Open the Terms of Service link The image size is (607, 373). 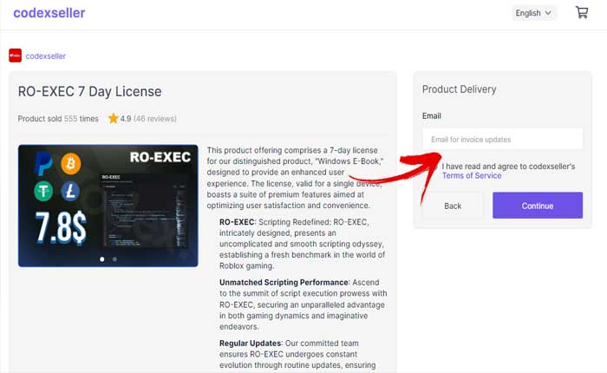tap(471, 176)
